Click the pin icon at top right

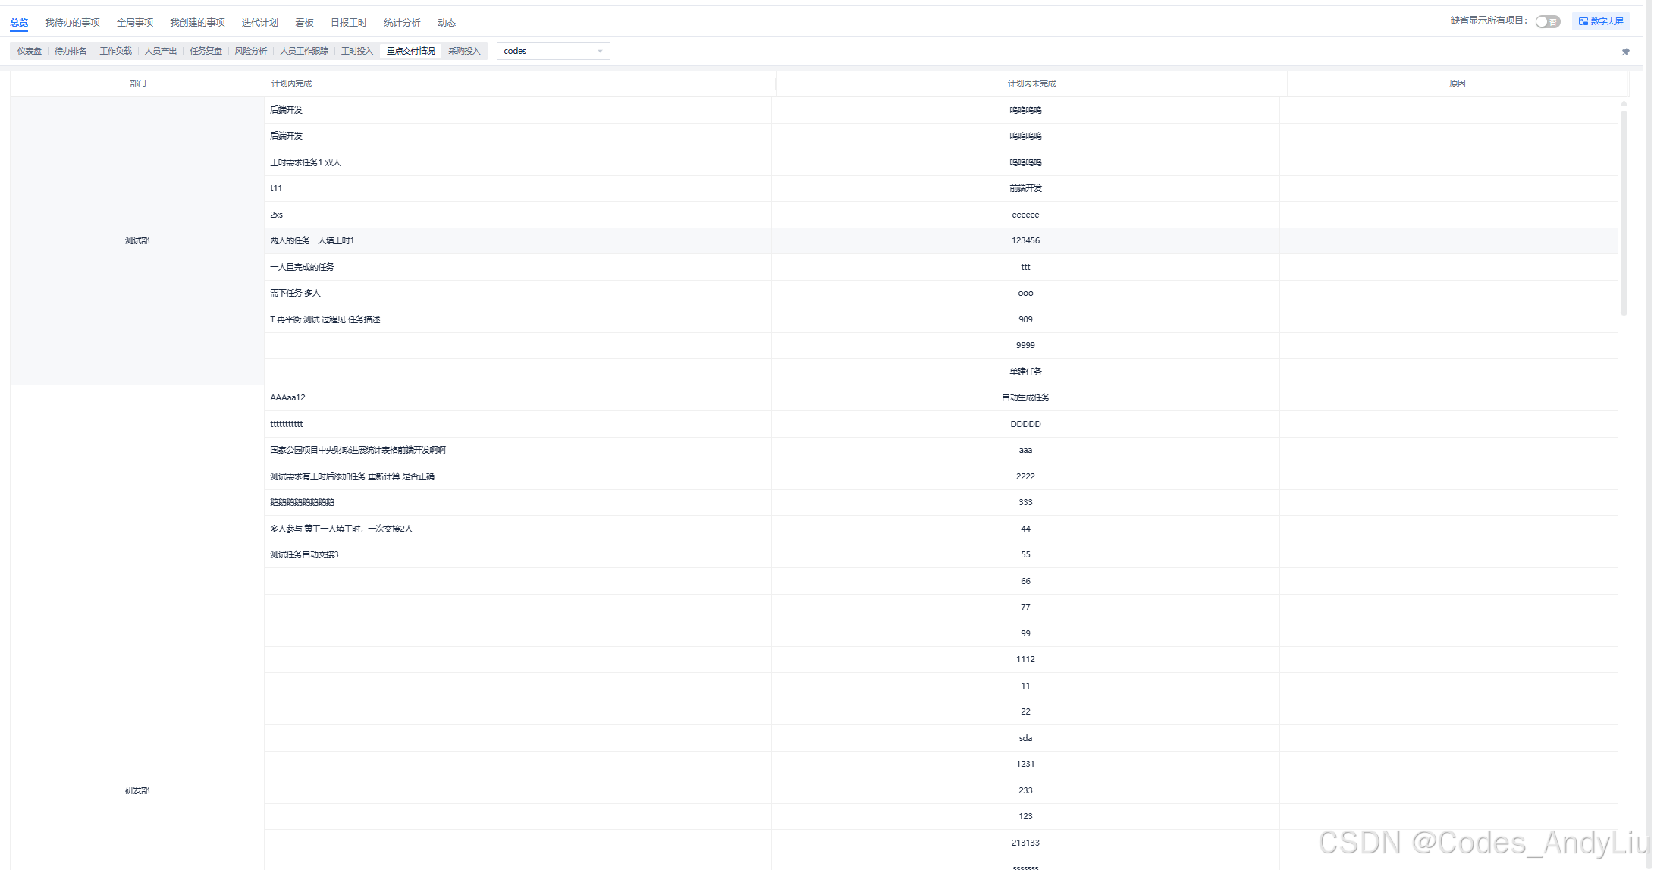pyautogui.click(x=1625, y=52)
